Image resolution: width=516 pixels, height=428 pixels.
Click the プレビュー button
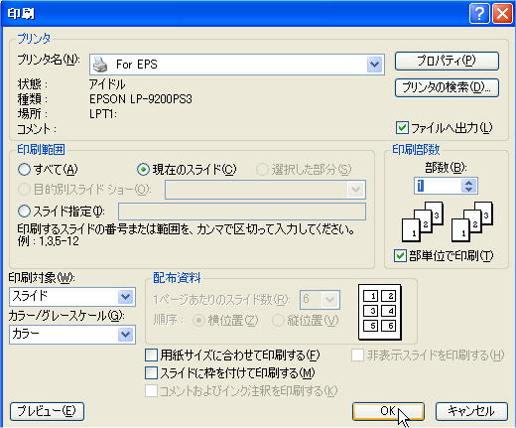click(x=47, y=411)
